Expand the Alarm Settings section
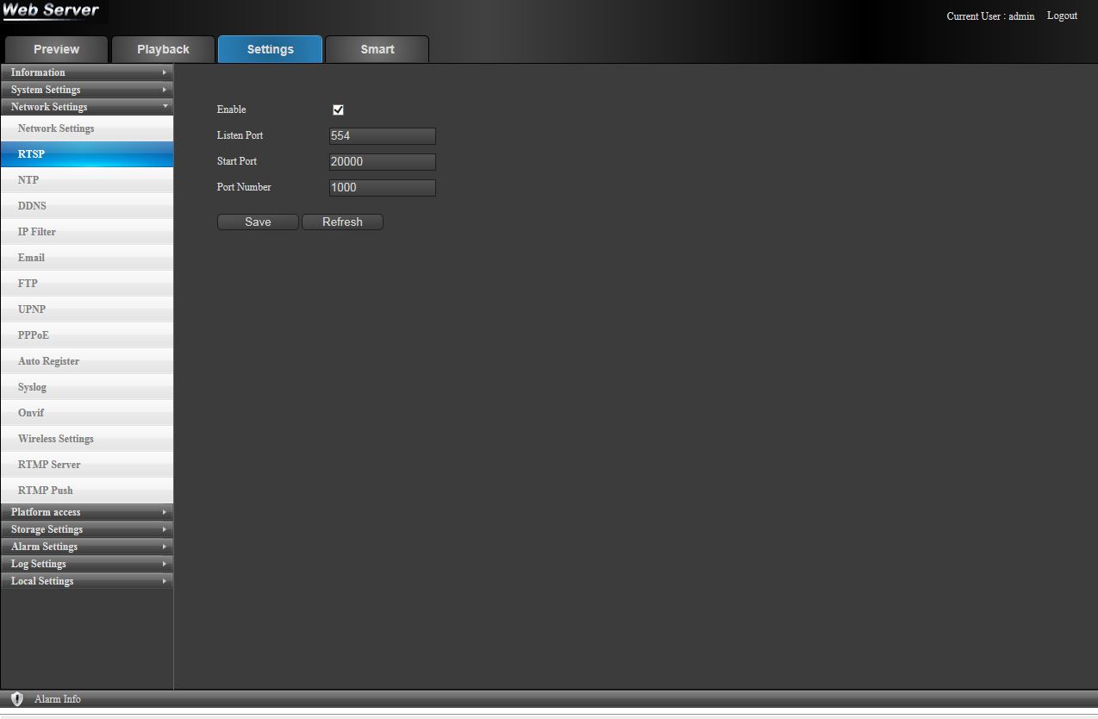 click(86, 547)
